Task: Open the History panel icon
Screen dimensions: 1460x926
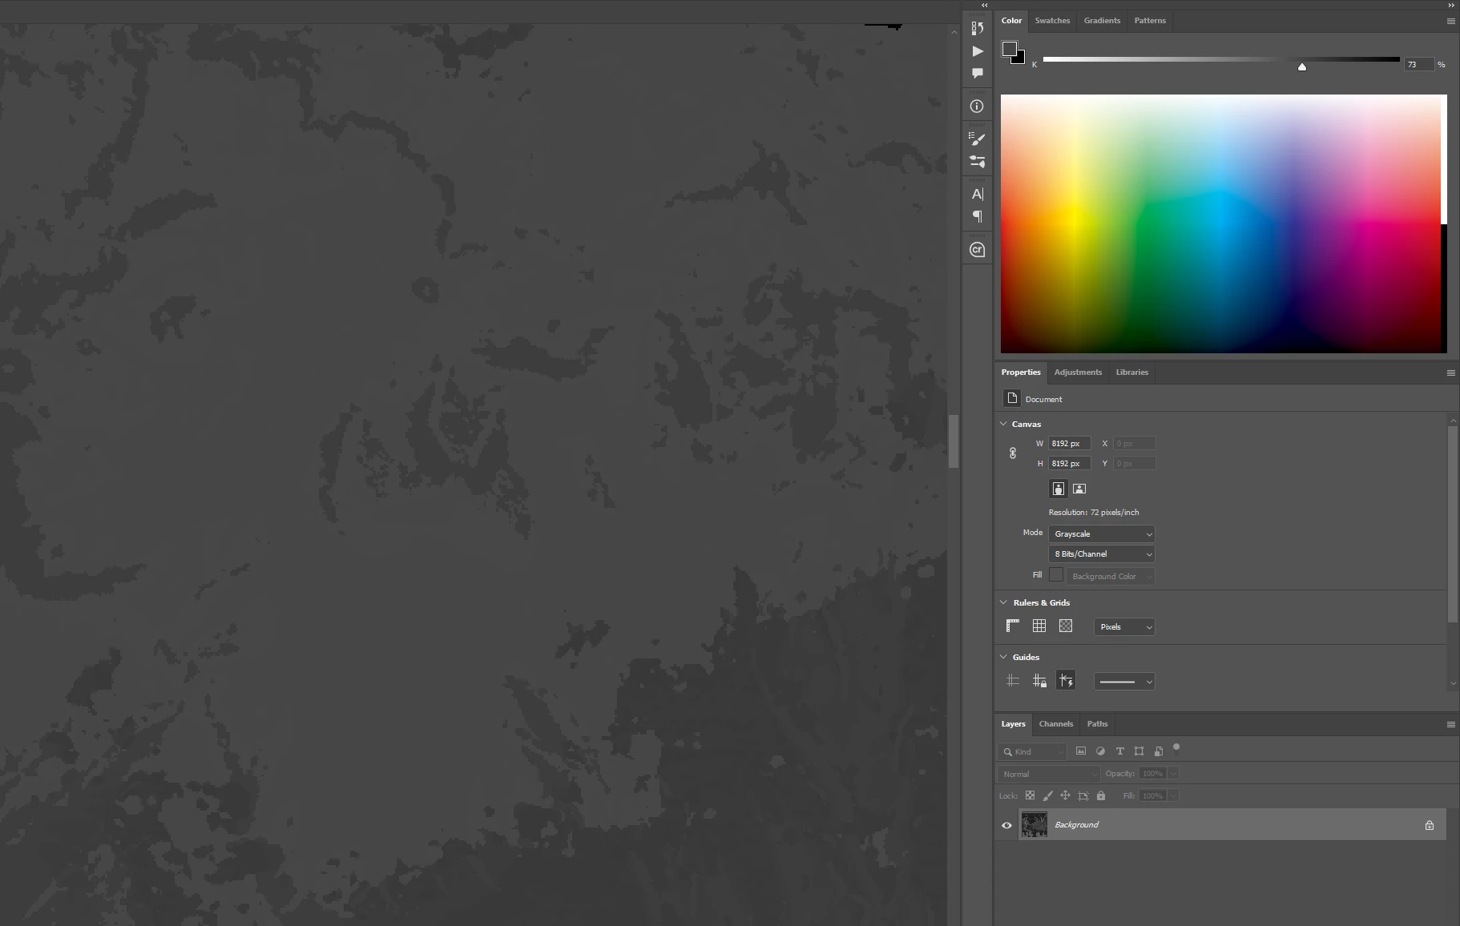Action: click(977, 28)
